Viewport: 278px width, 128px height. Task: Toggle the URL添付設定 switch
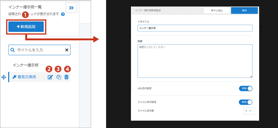(x=245, y=88)
